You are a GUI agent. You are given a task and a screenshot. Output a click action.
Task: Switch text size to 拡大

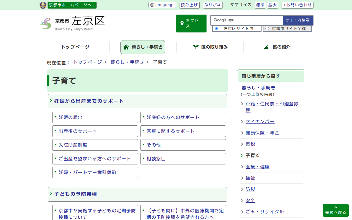tap(273, 5)
